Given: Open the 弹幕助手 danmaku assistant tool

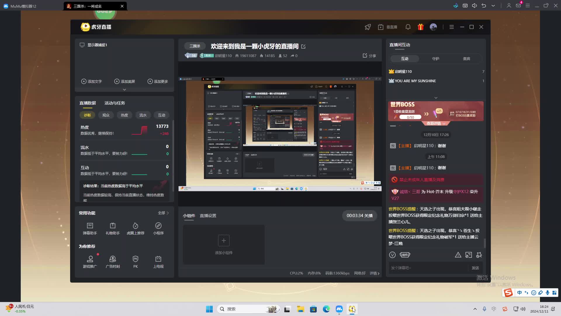Looking at the screenshot, I should pos(90,229).
